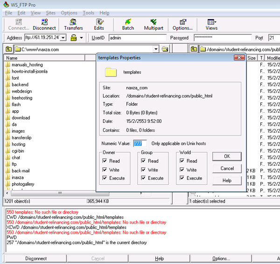Select the manuals_hosting folder icon
Viewport: 280px width, 264px height.
[x=7, y=64]
